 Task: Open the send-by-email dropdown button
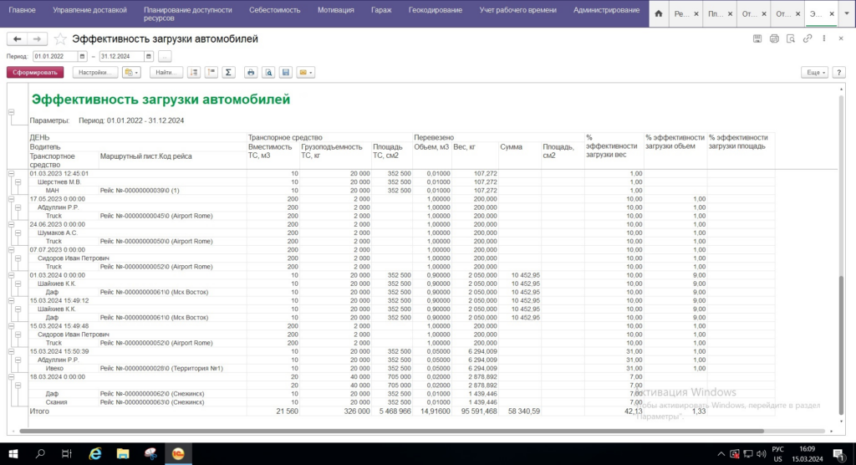click(306, 73)
